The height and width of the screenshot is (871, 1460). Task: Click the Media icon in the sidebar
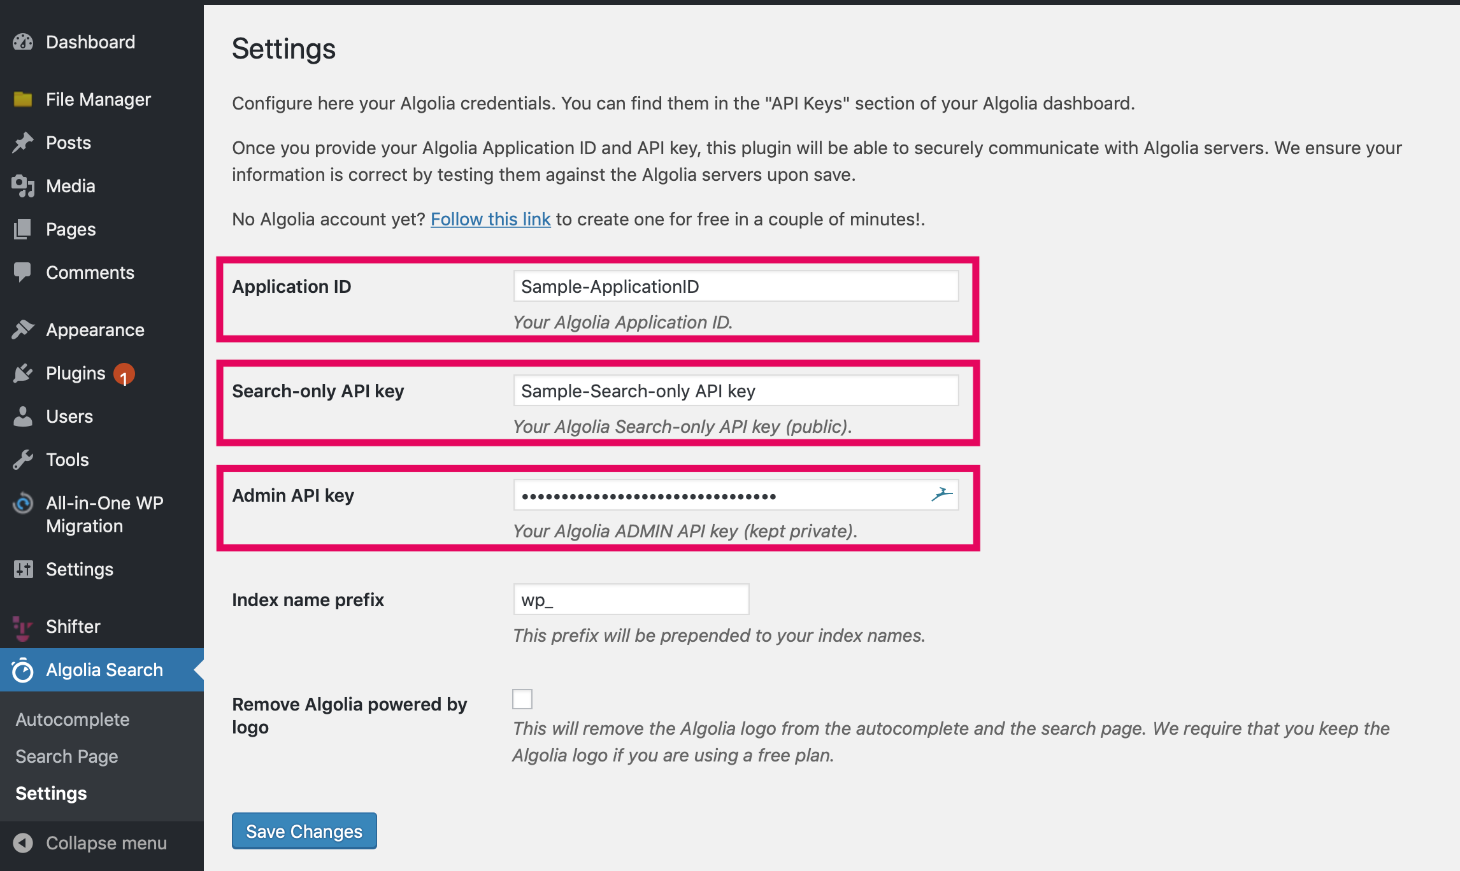click(23, 186)
